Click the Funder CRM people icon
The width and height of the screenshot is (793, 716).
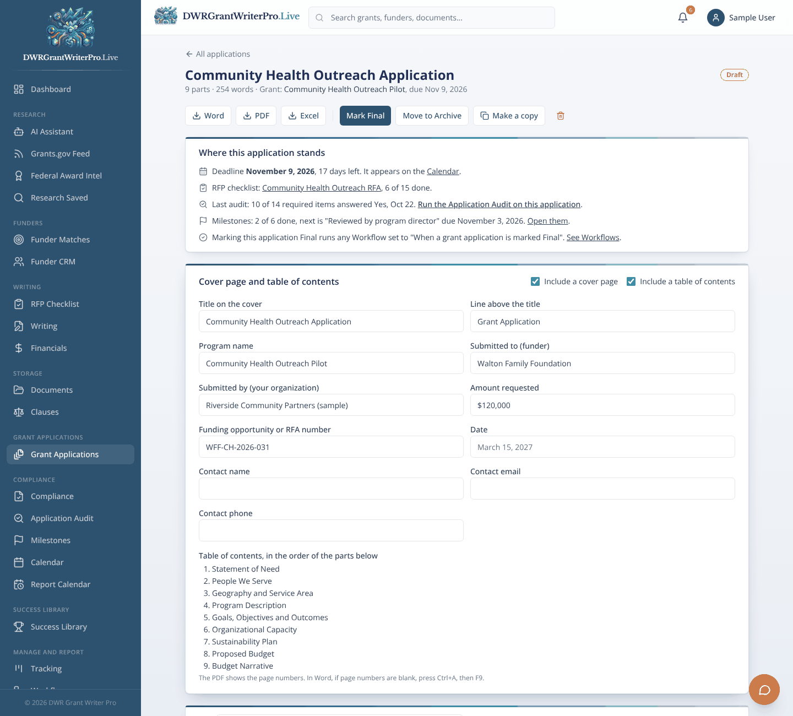pyautogui.click(x=19, y=262)
